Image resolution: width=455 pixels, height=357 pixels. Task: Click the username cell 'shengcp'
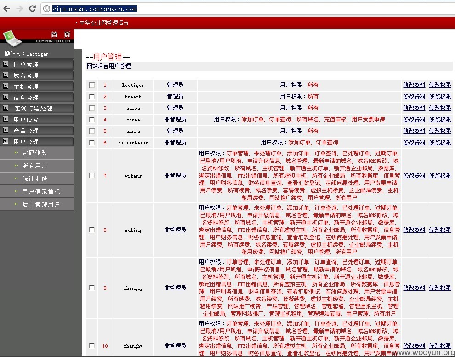pos(133,288)
